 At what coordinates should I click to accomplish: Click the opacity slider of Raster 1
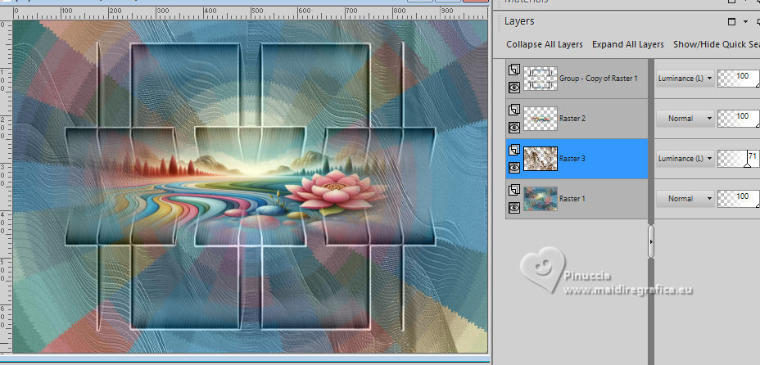tap(738, 199)
